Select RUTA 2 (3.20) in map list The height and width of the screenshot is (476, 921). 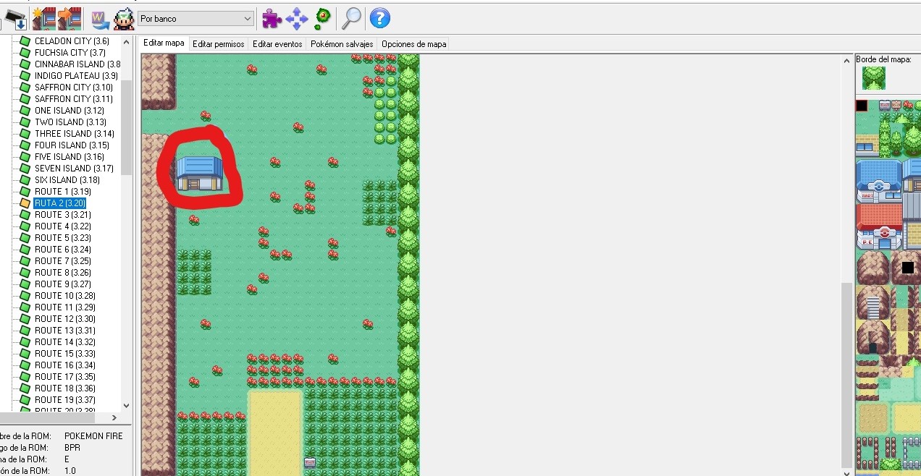59,203
